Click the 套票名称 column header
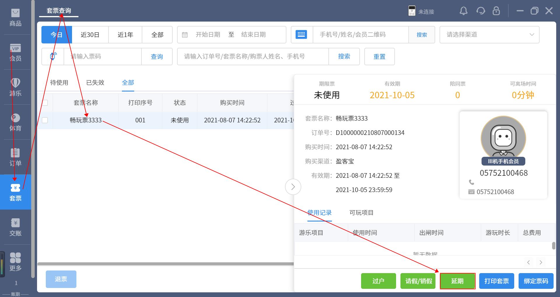 [x=86, y=103]
